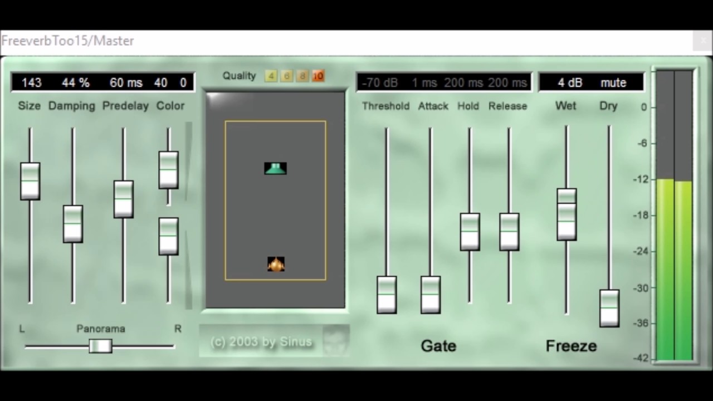Set Quality to 6
The height and width of the screenshot is (401, 713).
pos(287,76)
